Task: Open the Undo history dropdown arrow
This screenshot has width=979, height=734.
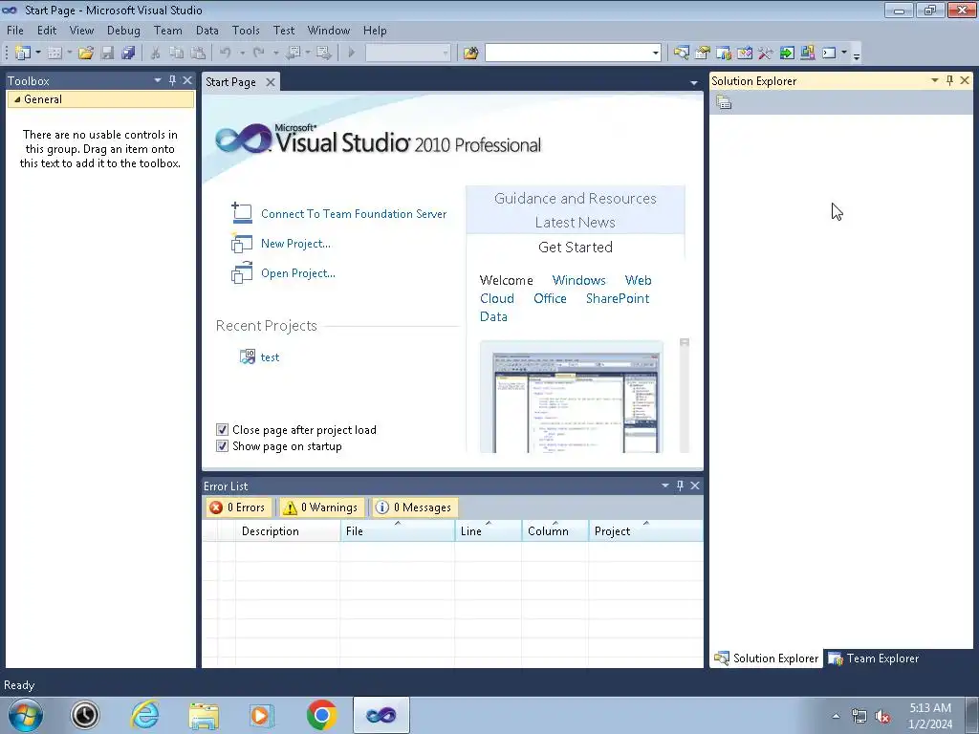Action: coord(242,54)
